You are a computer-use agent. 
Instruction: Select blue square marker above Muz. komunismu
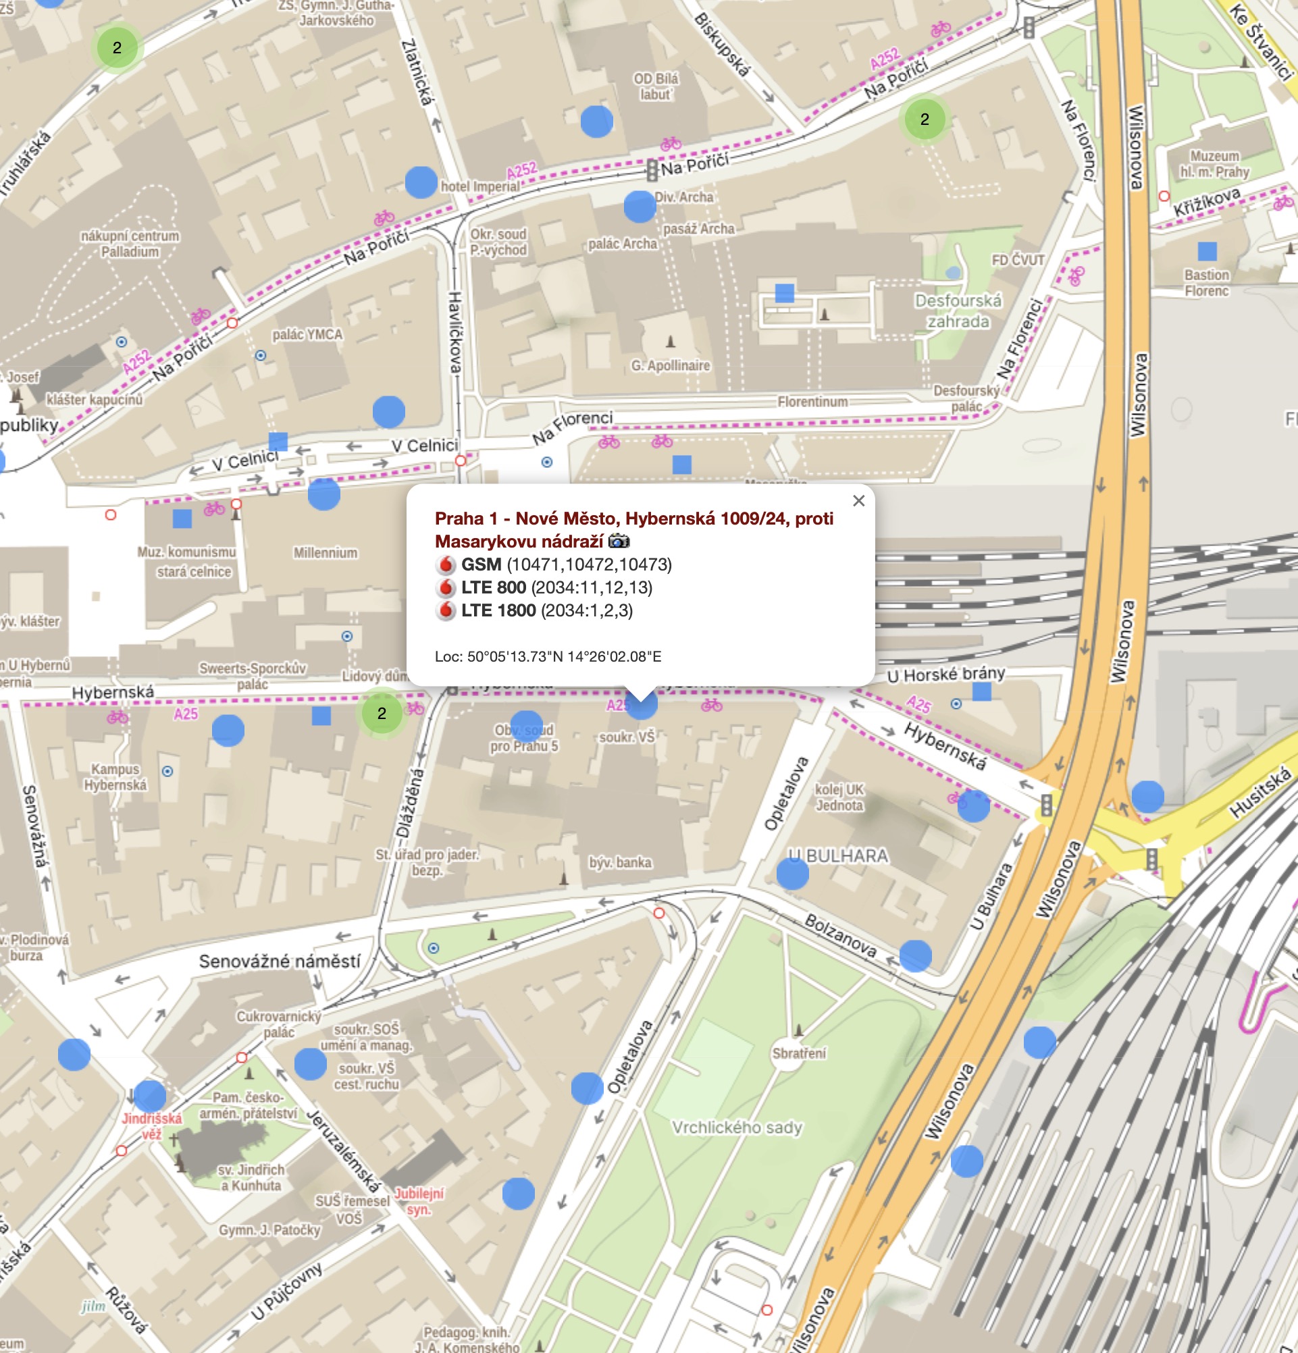coord(182,519)
